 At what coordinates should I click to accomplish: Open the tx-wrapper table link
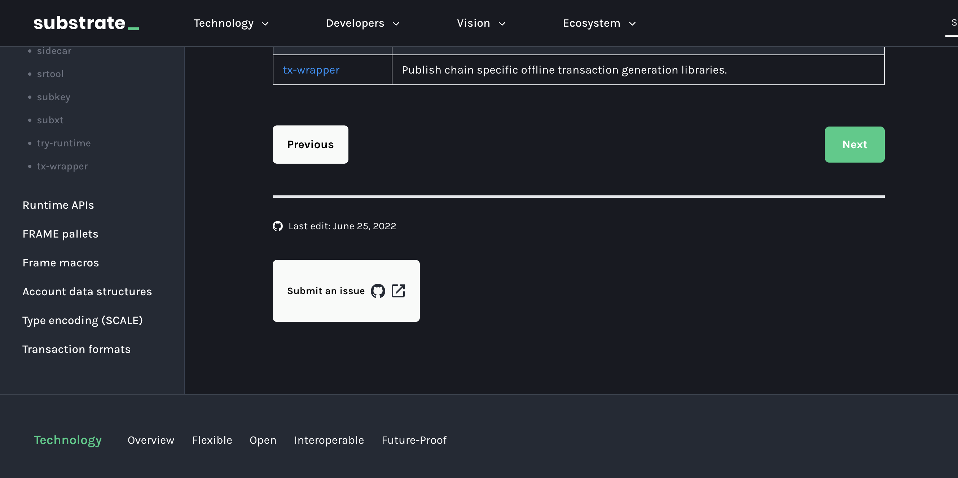(x=311, y=70)
